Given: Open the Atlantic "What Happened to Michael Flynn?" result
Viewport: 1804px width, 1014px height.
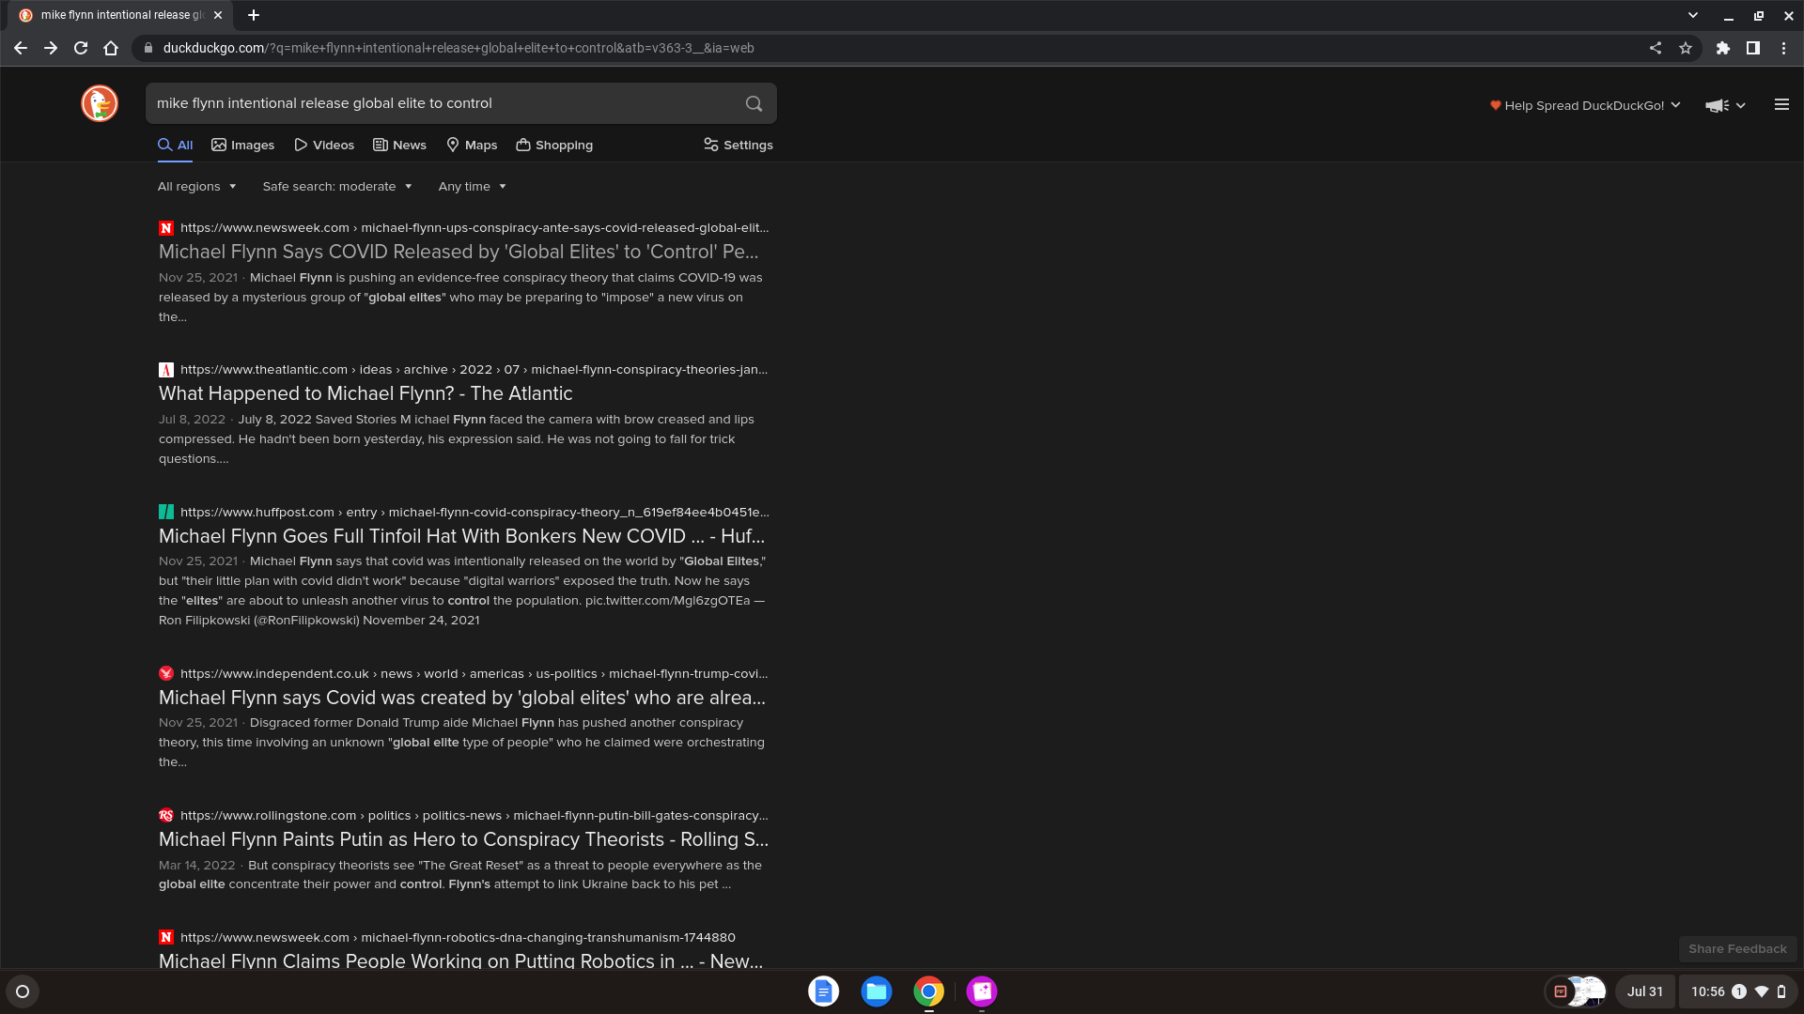Looking at the screenshot, I should tap(365, 394).
